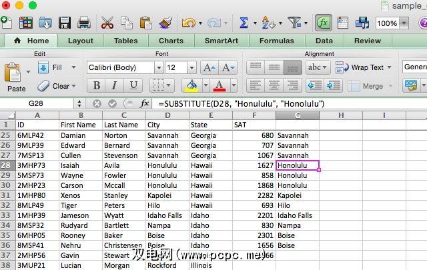Image resolution: width=427 pixels, height=270 pixels.
Task: Switch to the Formulas ribbon tab
Action: pos(276,41)
